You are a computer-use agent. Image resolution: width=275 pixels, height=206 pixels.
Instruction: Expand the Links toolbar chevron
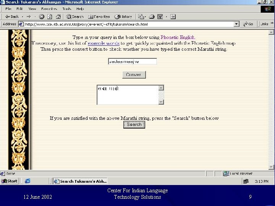click(x=272, y=23)
